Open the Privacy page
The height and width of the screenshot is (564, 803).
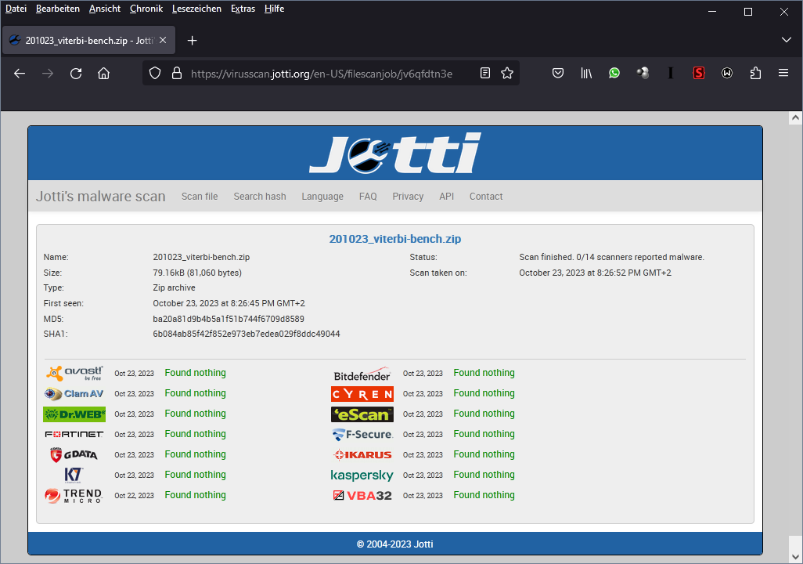click(x=408, y=197)
